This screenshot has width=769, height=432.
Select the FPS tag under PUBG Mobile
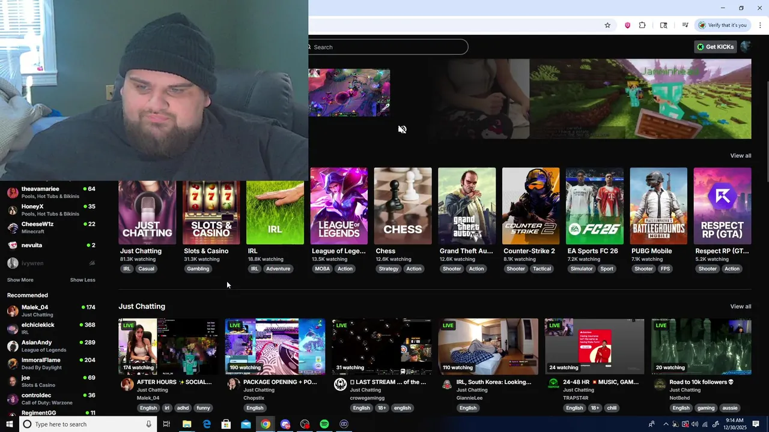(x=666, y=269)
